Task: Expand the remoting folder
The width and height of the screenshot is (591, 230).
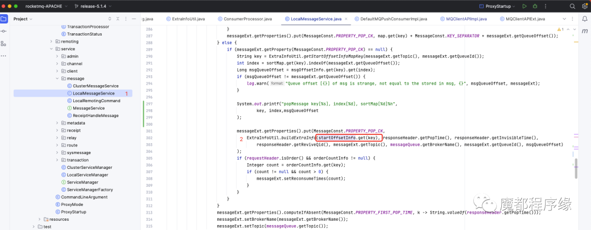Action: [x=51, y=42]
